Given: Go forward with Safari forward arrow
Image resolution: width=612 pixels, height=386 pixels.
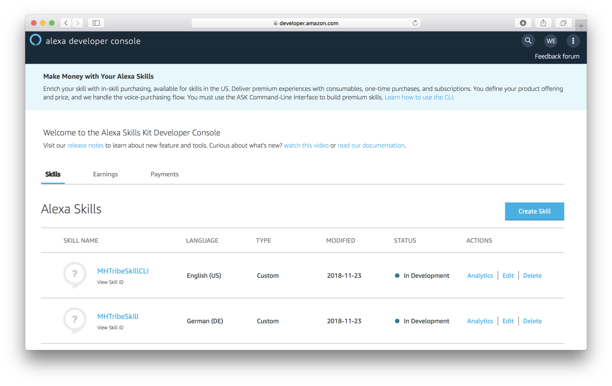Looking at the screenshot, I should click(x=78, y=23).
